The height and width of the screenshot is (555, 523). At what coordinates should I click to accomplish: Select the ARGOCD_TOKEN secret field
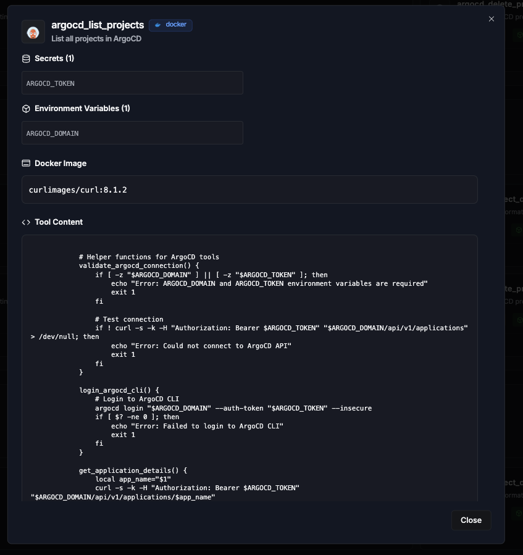click(132, 83)
